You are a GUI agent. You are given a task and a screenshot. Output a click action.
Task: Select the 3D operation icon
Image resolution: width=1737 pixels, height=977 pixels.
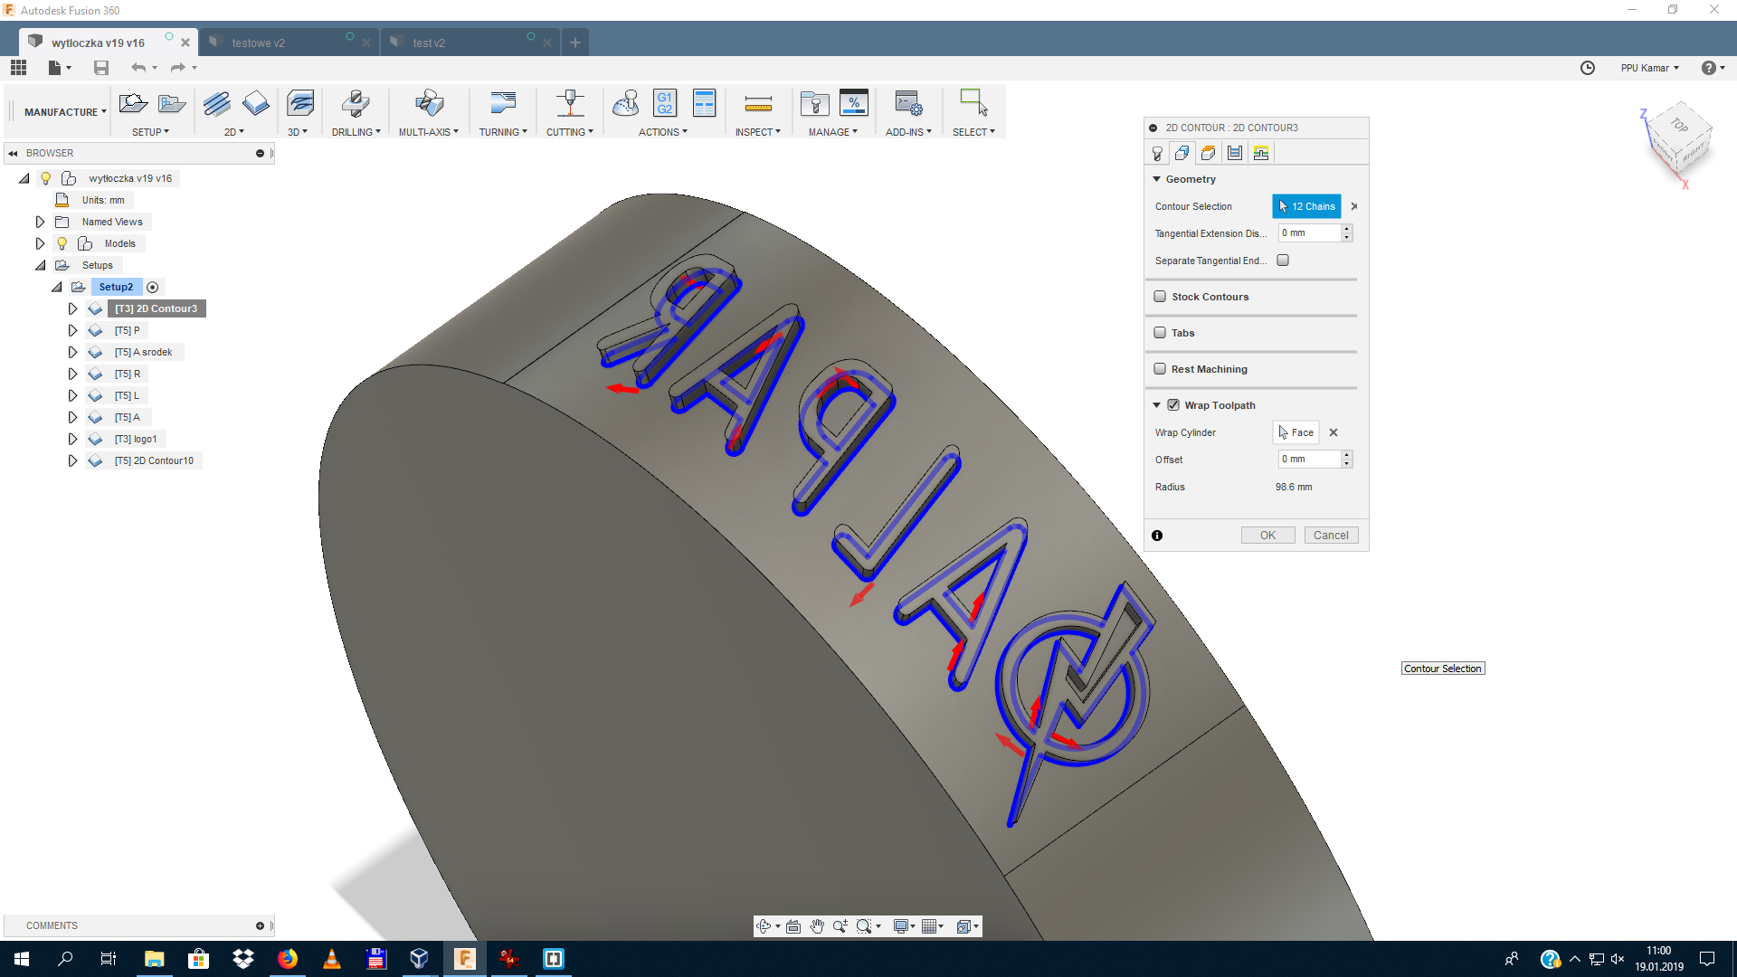299,104
